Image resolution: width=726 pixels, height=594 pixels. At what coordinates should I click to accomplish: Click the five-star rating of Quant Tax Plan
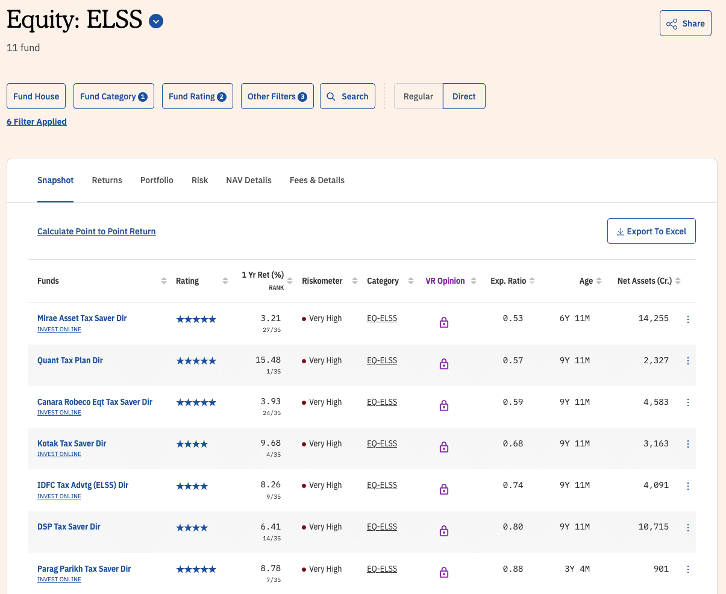click(196, 361)
